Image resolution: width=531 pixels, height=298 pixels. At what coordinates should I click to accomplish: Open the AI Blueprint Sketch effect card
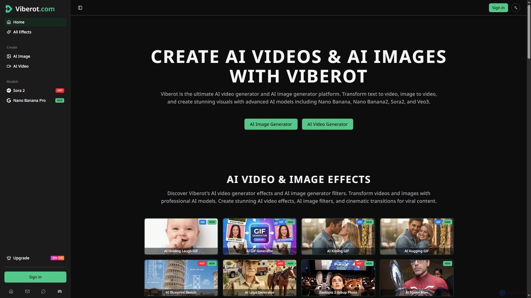(181, 278)
